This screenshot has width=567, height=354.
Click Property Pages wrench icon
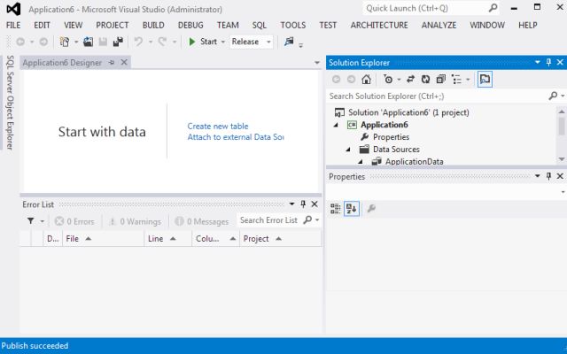coord(371,209)
